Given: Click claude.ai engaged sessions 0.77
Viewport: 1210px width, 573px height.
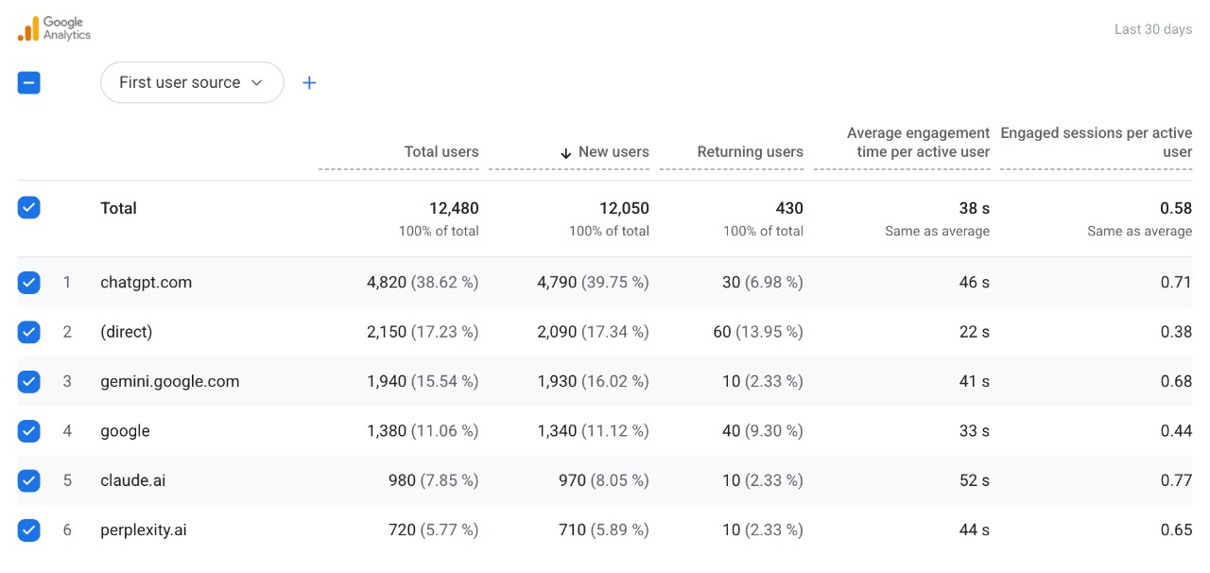Looking at the screenshot, I should click(1176, 480).
